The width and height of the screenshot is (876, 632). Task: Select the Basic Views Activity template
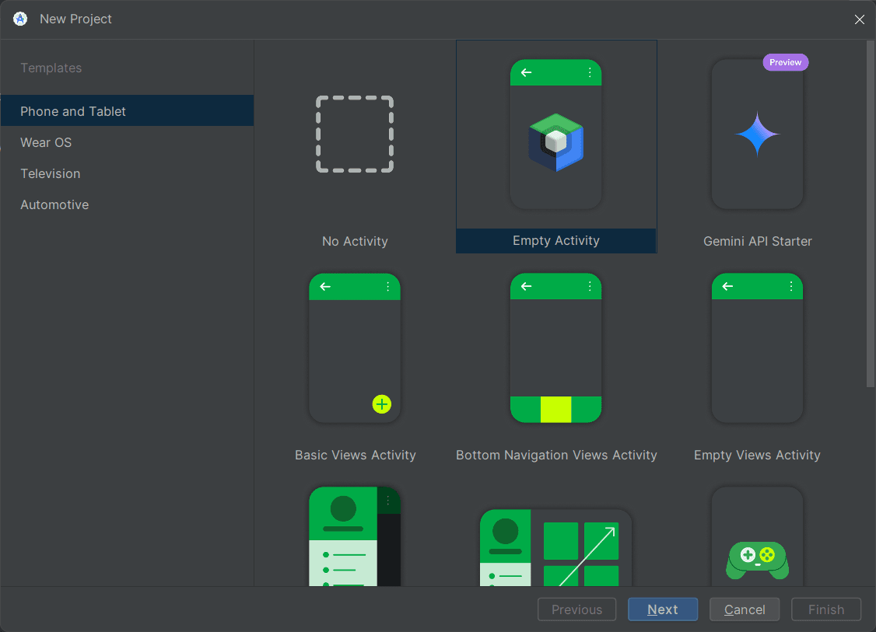click(x=355, y=348)
